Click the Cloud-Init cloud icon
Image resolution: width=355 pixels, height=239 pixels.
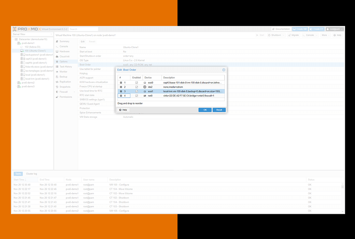point(57,56)
